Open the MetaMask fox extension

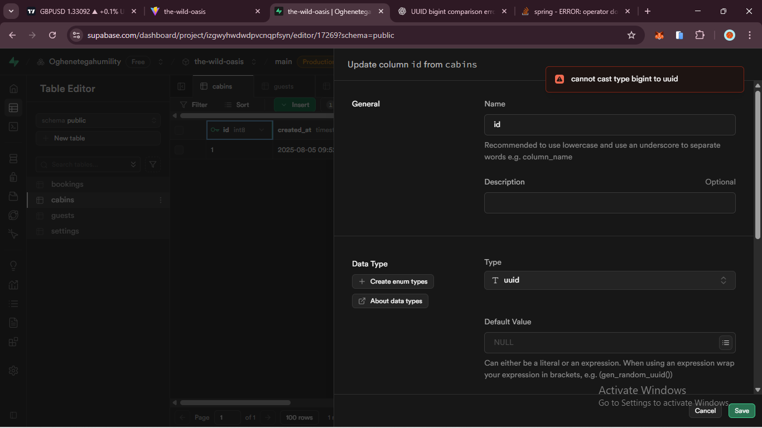tap(659, 35)
